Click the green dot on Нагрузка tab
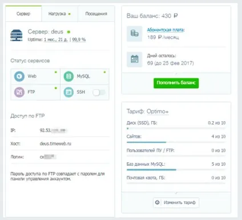The height and width of the screenshot is (220, 242). tap(70, 14)
